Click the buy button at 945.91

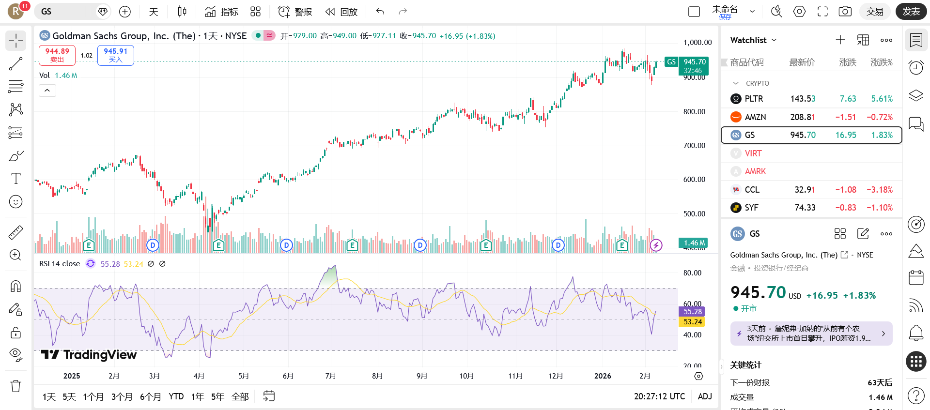pos(115,55)
